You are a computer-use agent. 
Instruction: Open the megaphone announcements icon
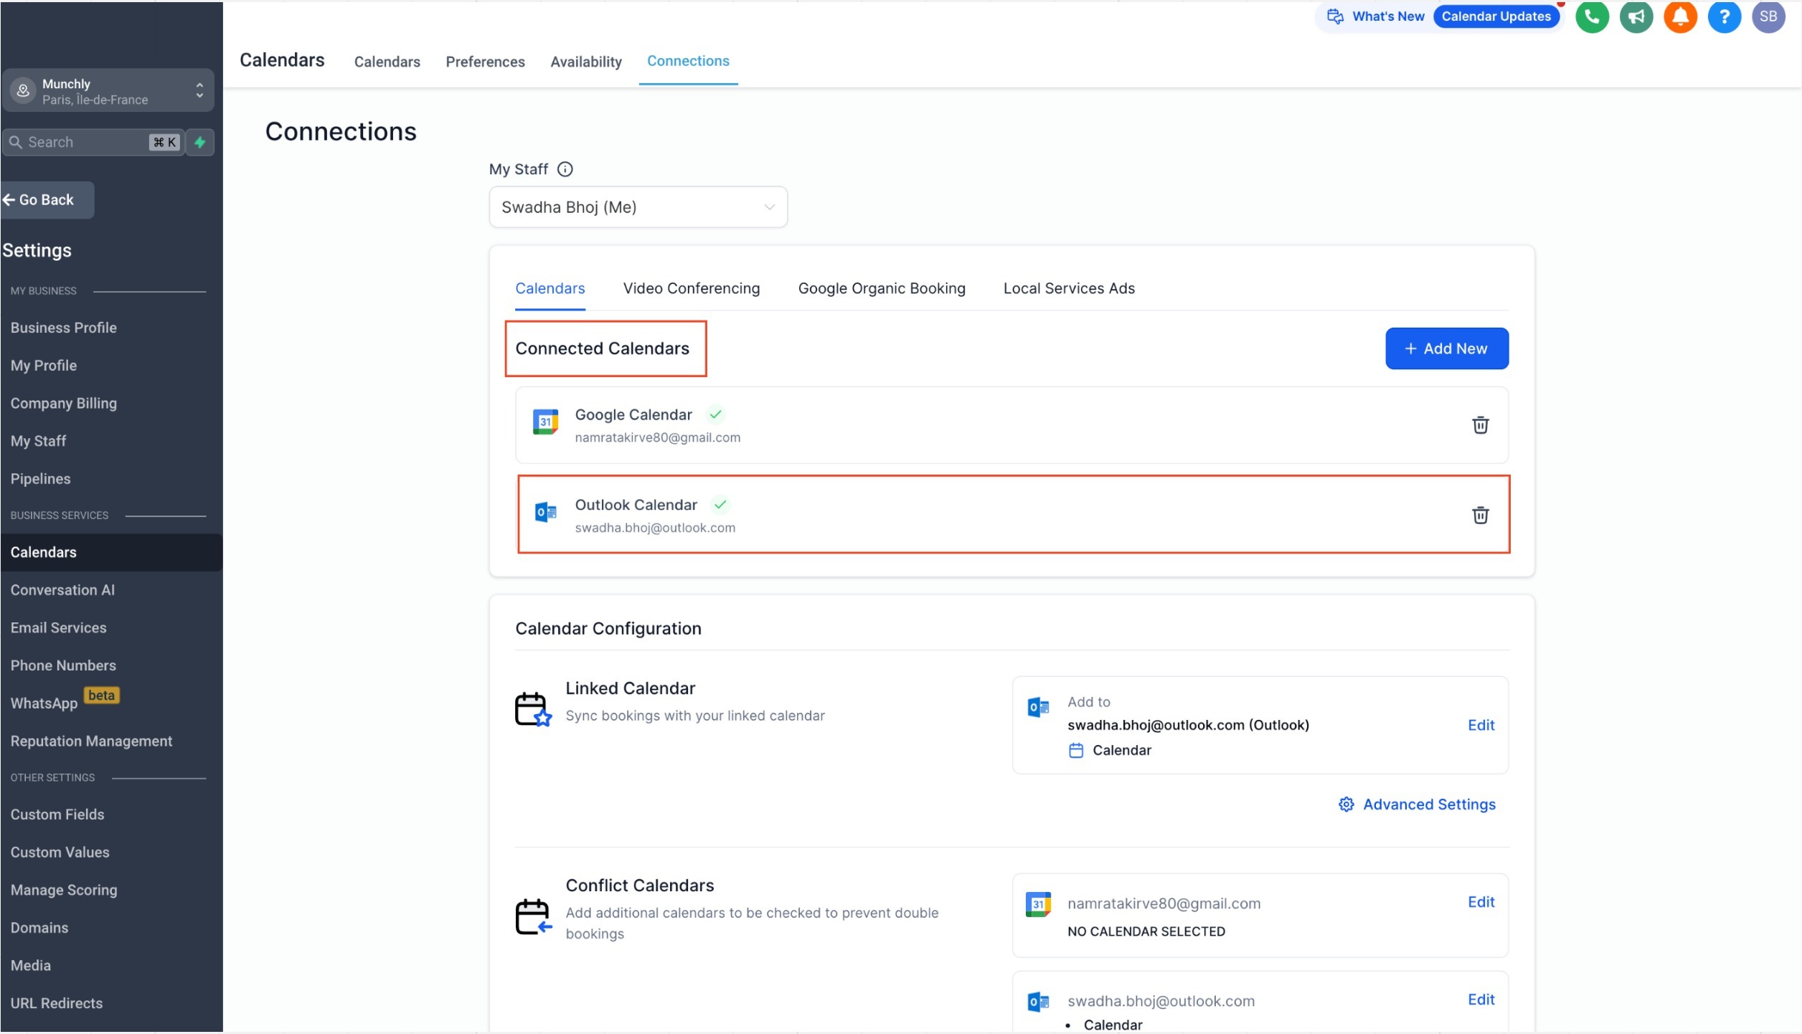click(1636, 16)
